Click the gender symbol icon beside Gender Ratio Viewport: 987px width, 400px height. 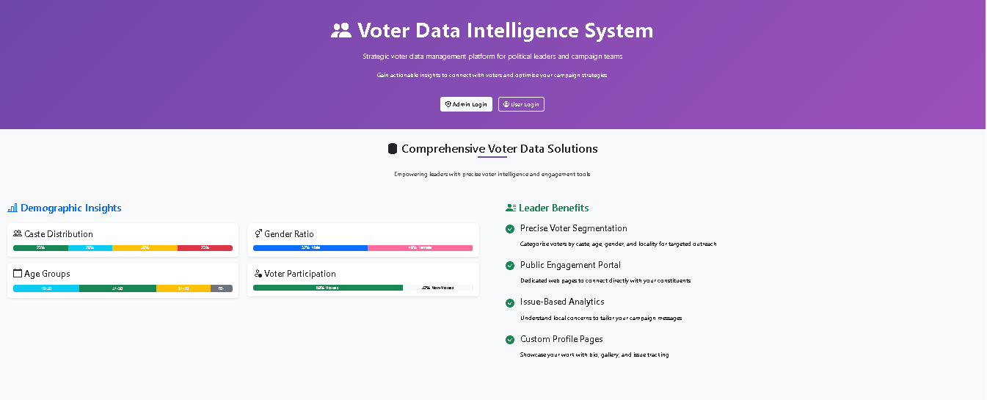click(258, 234)
